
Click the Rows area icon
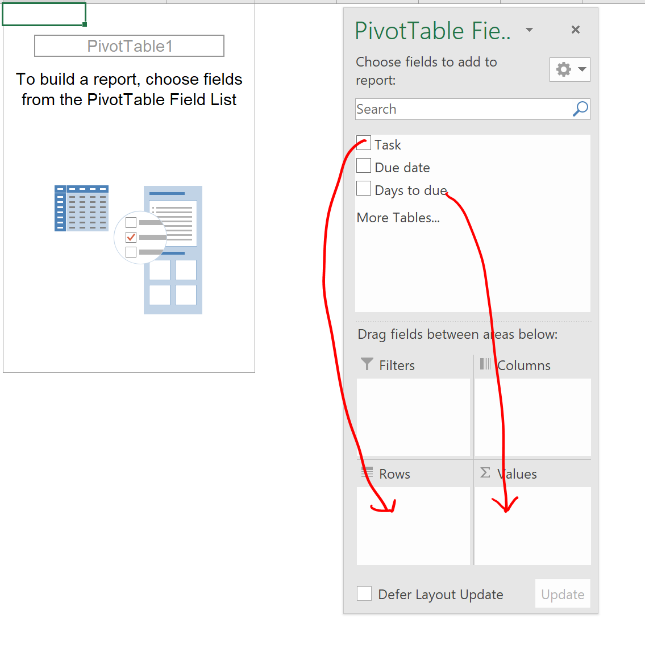367,473
